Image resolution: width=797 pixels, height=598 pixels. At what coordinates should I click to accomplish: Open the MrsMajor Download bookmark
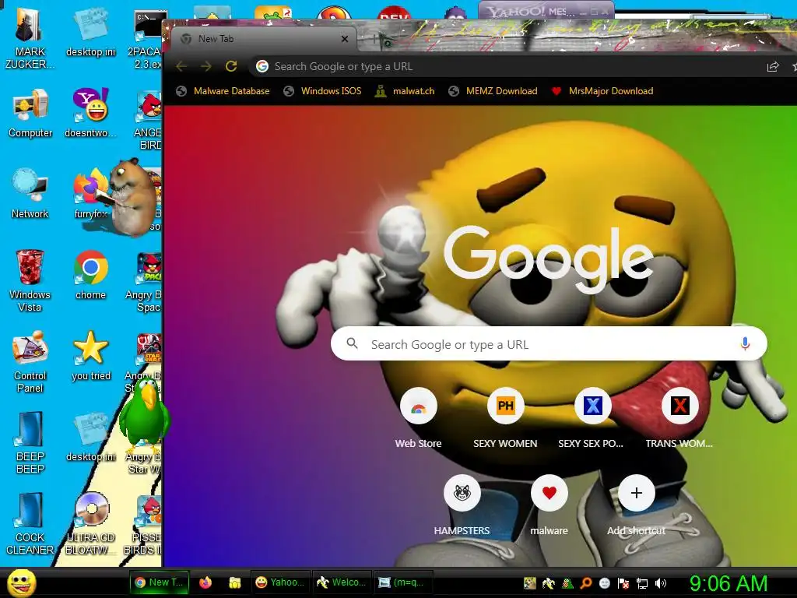click(x=602, y=91)
